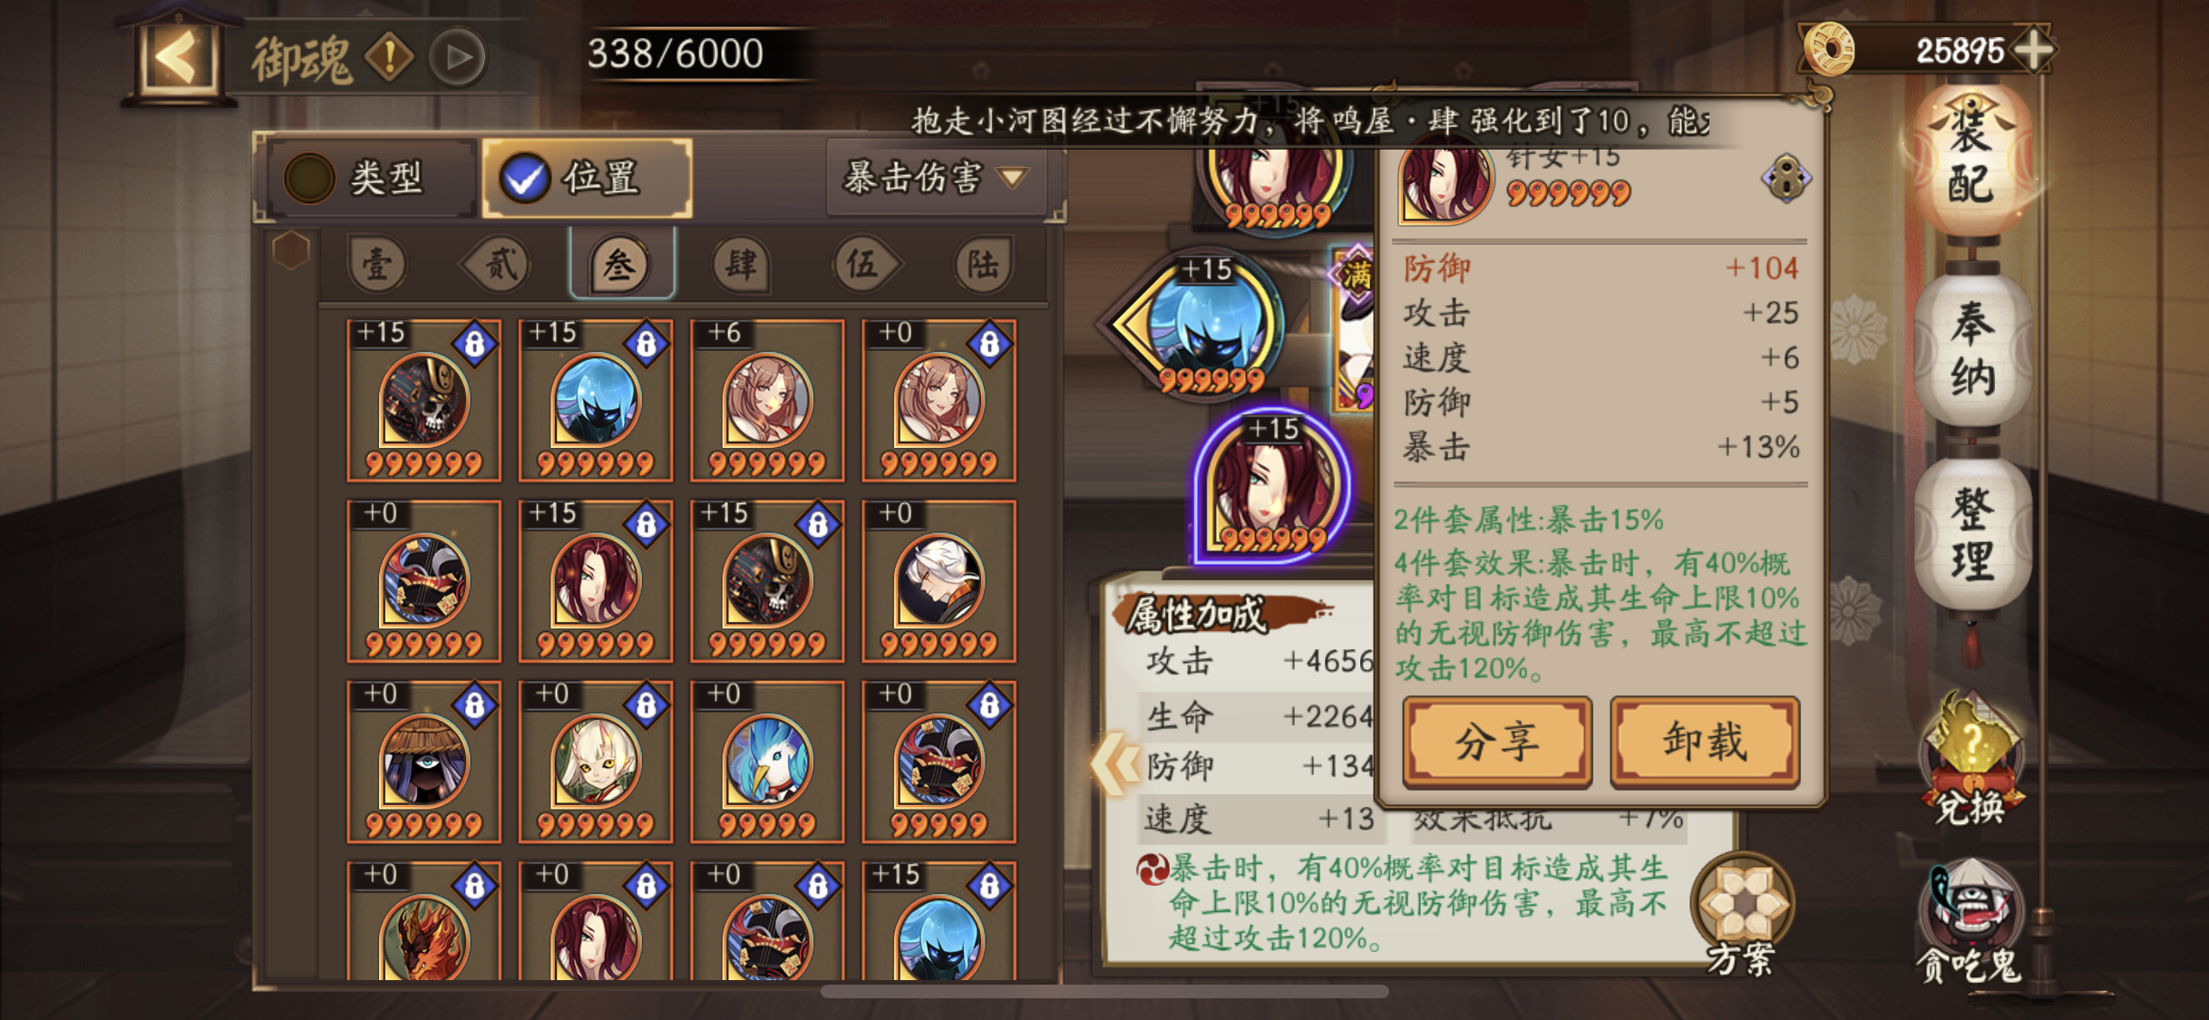
Task: Open the exclamation info icon beside 御魂
Action: point(389,57)
